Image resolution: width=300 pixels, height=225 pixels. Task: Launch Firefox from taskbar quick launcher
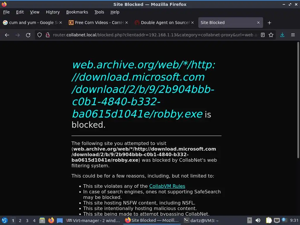pyautogui.click(x=51, y=220)
